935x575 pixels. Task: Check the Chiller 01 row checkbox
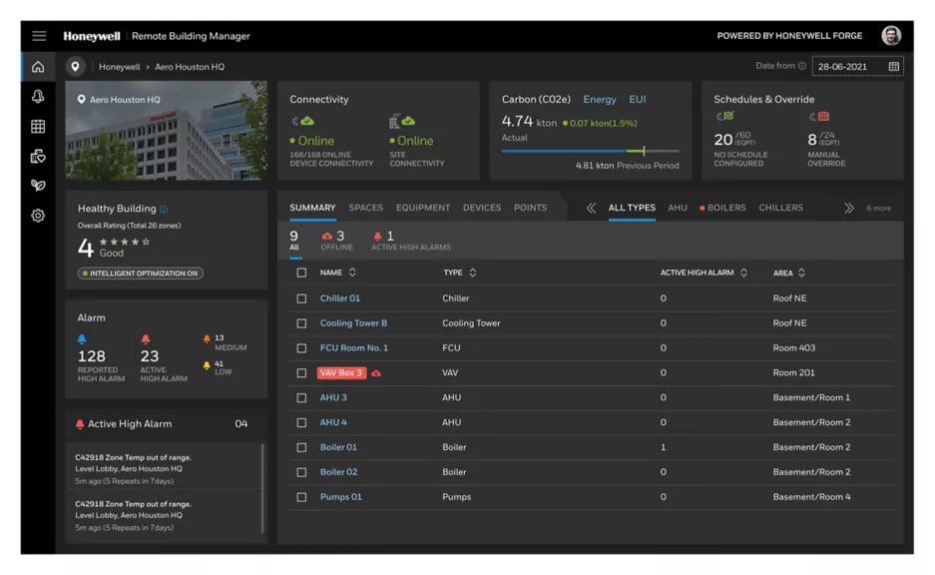click(x=301, y=298)
